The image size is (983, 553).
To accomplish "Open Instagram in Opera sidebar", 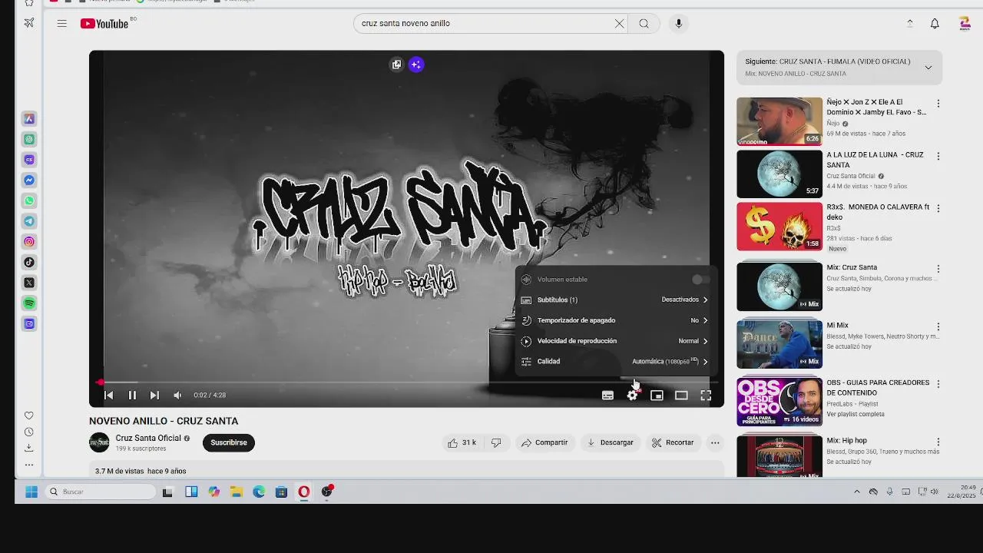I will [x=29, y=241].
